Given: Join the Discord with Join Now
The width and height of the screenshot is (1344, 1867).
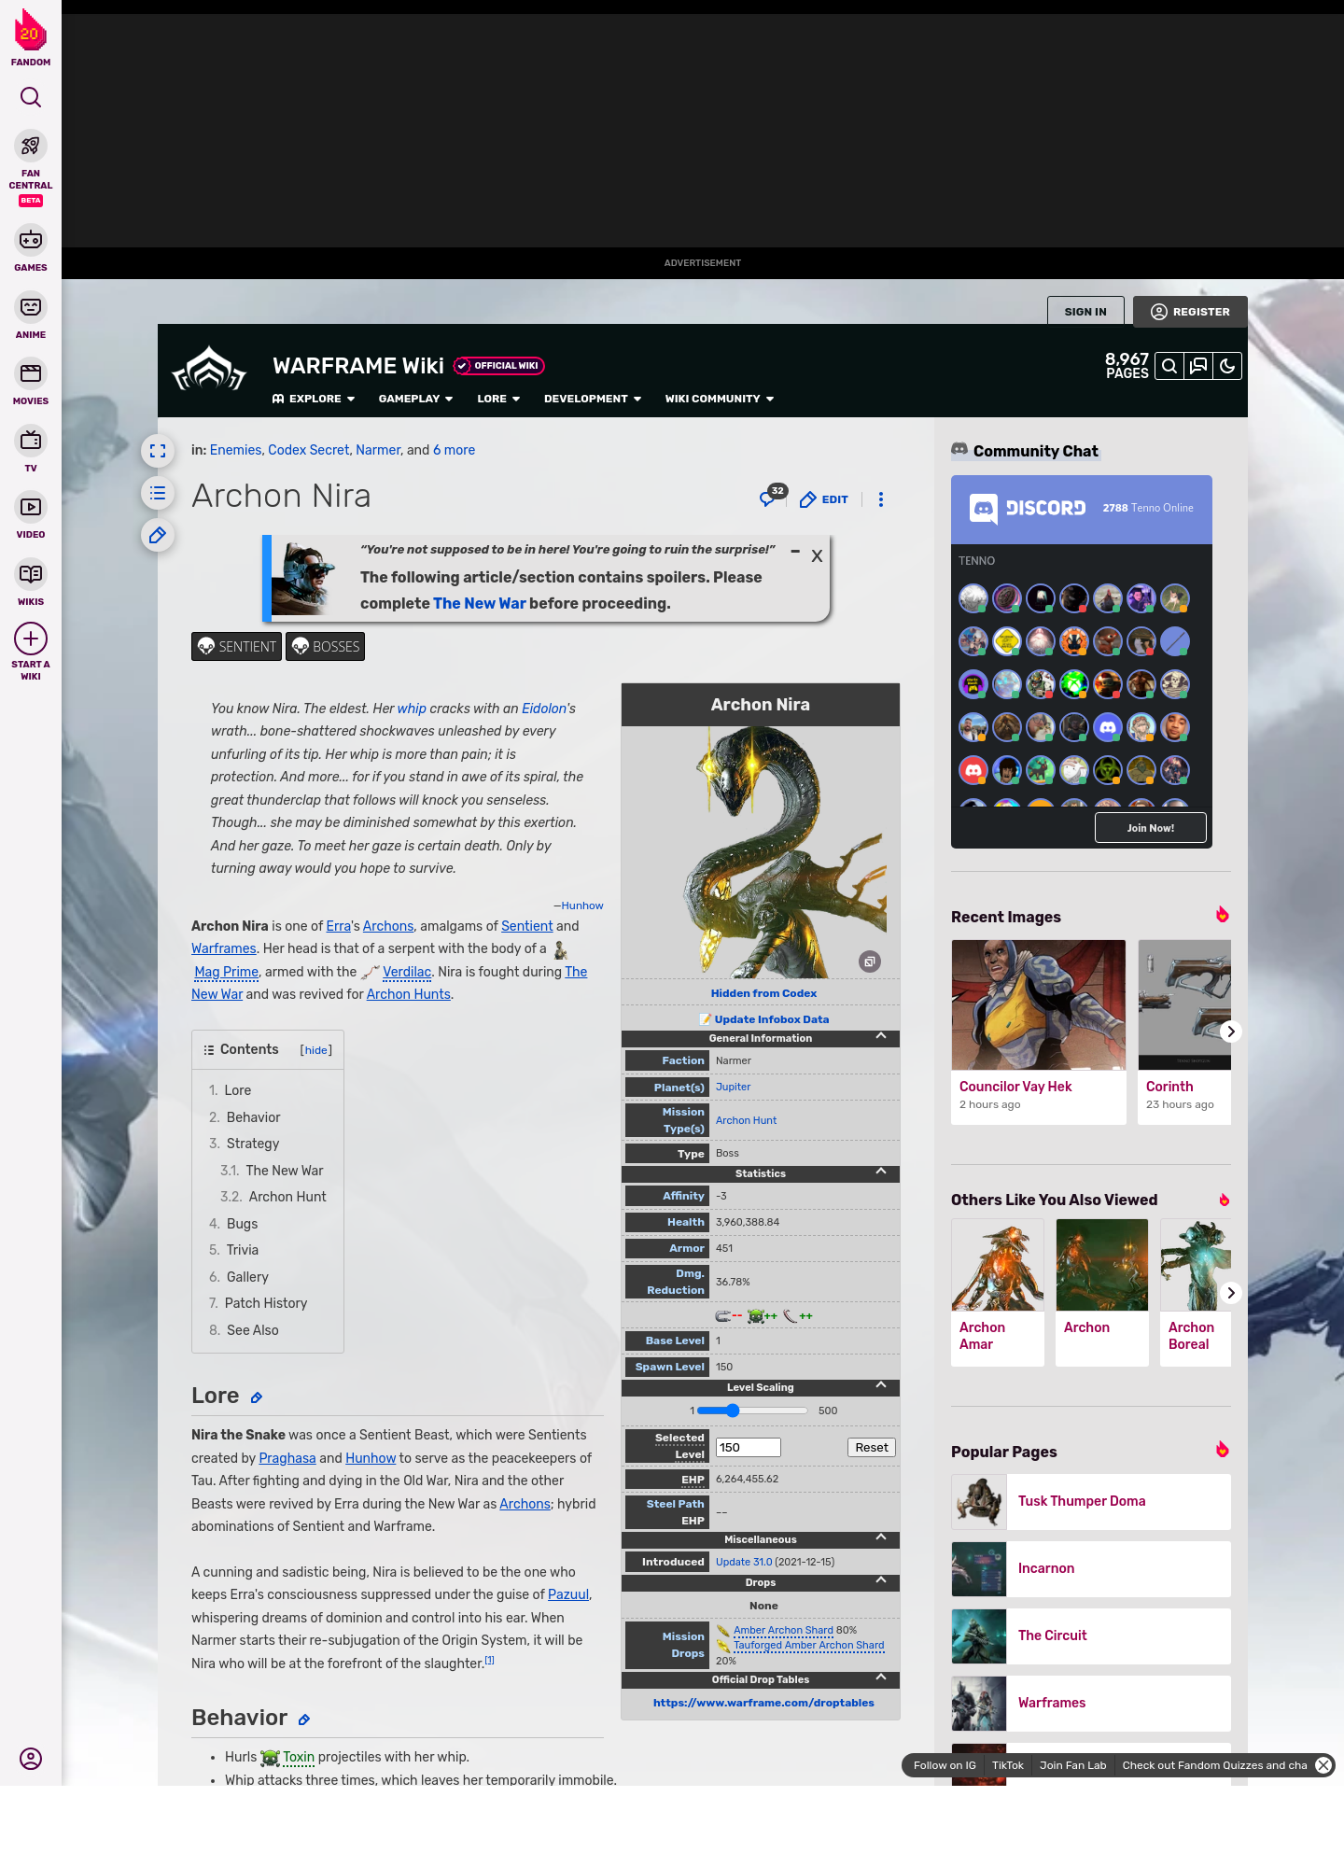Looking at the screenshot, I should click(x=1151, y=828).
